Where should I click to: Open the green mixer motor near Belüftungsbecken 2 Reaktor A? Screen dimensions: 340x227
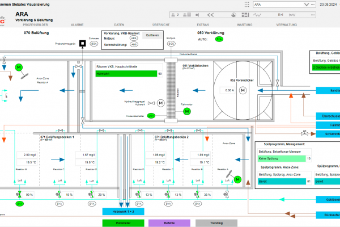coord(237,179)
